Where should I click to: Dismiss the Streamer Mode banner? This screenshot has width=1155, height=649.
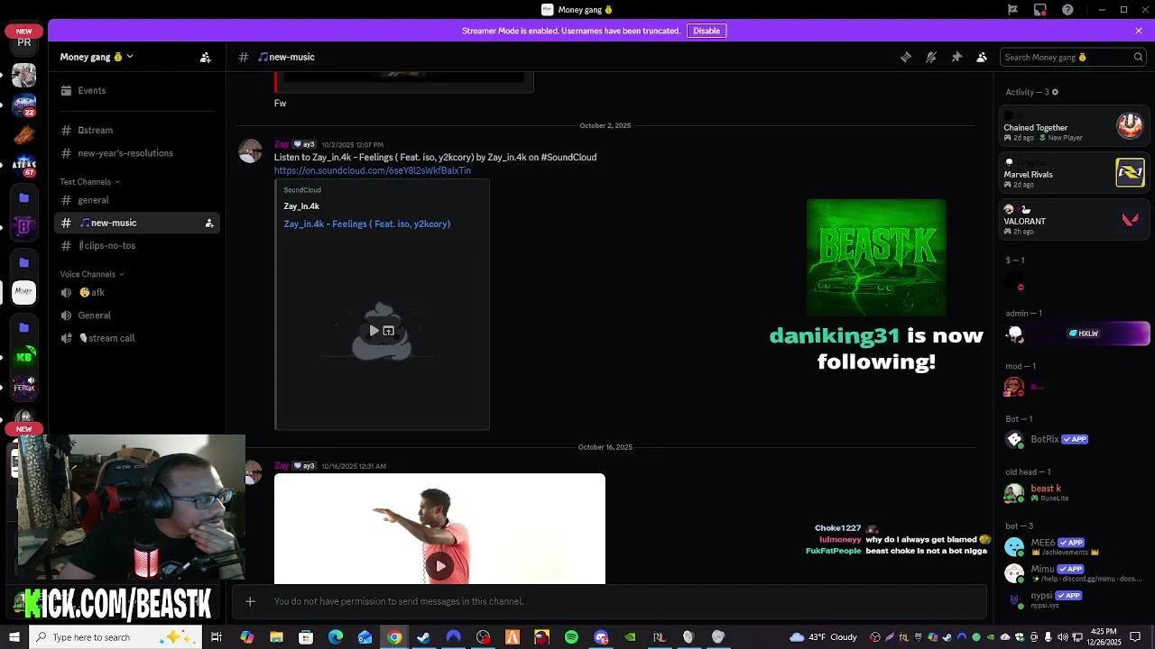1139,31
